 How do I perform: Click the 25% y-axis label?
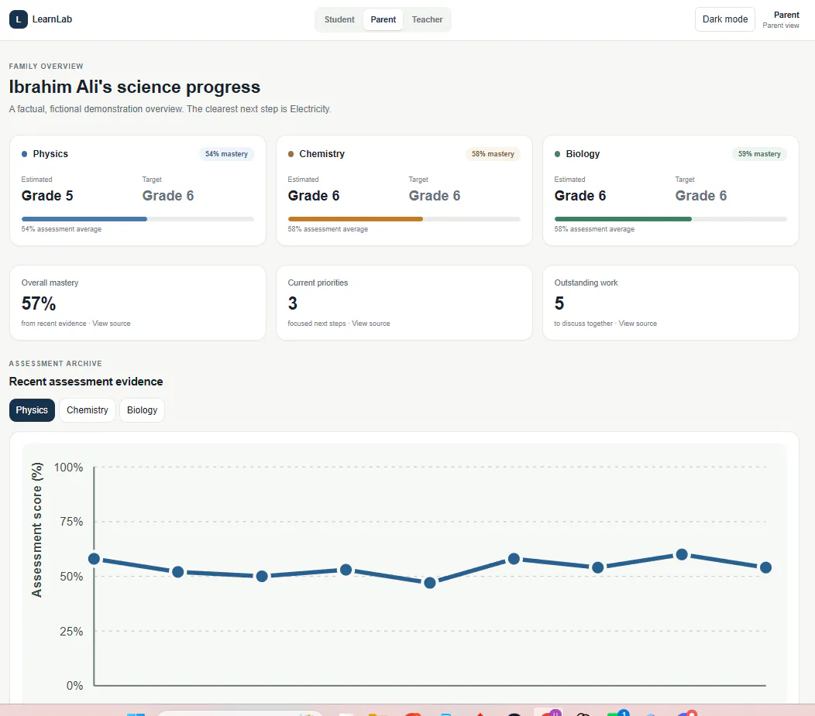pos(71,632)
